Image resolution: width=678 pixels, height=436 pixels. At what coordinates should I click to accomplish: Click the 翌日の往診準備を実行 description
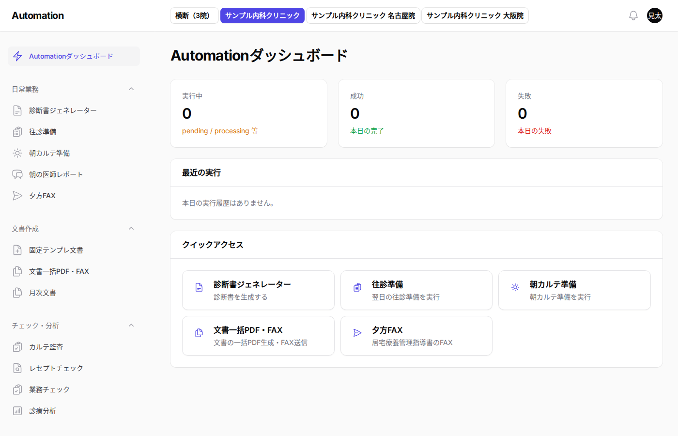tap(406, 297)
